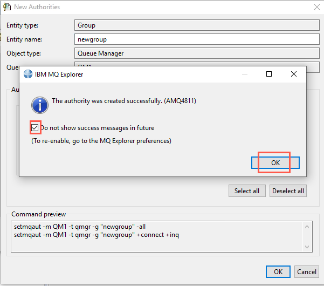The height and width of the screenshot is (286, 324).
Task: Click the Entity name field with newgroup
Action: (x=197, y=39)
